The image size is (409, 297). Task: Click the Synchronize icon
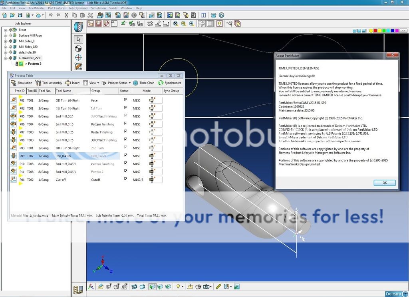click(x=161, y=83)
